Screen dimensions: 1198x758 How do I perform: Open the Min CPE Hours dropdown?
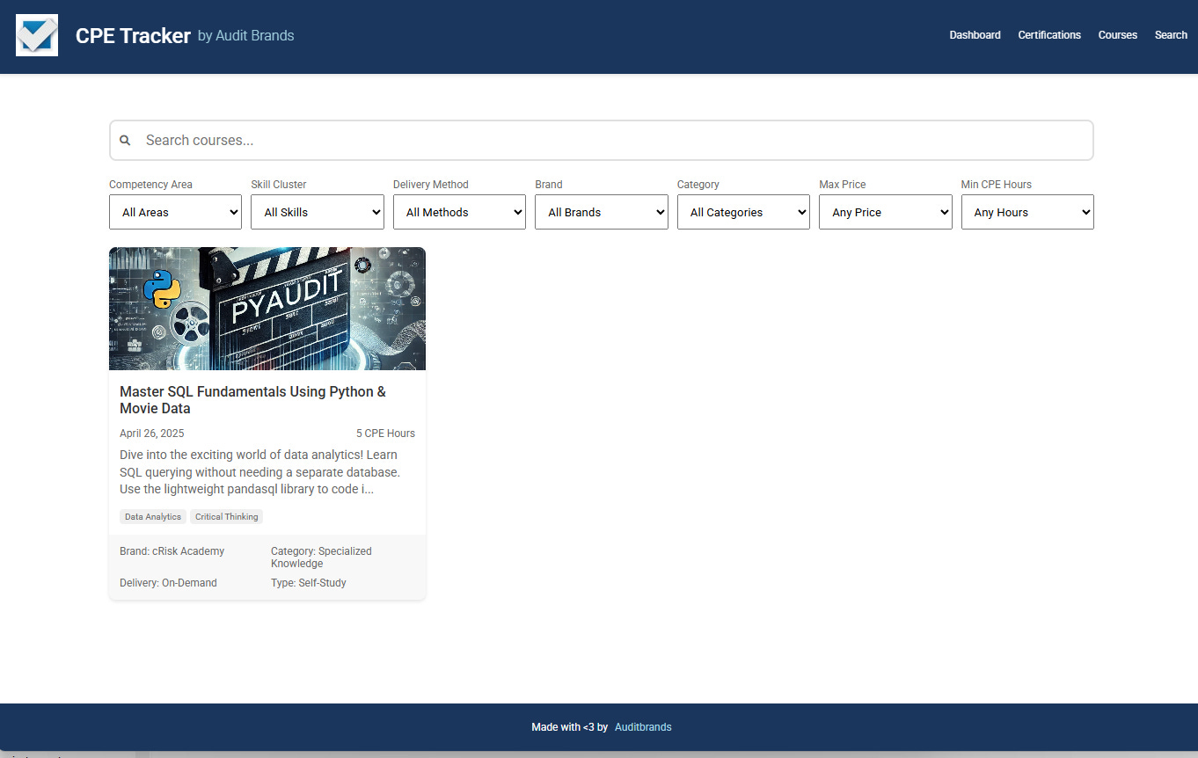click(1027, 212)
